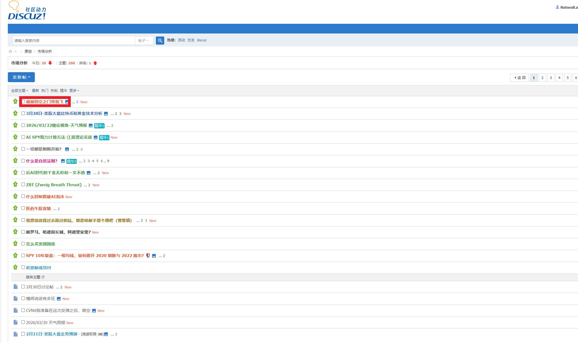The width and height of the screenshot is (578, 343).
Task: Click image icon on SPY 10年复盘 thread
Action: 154,256
